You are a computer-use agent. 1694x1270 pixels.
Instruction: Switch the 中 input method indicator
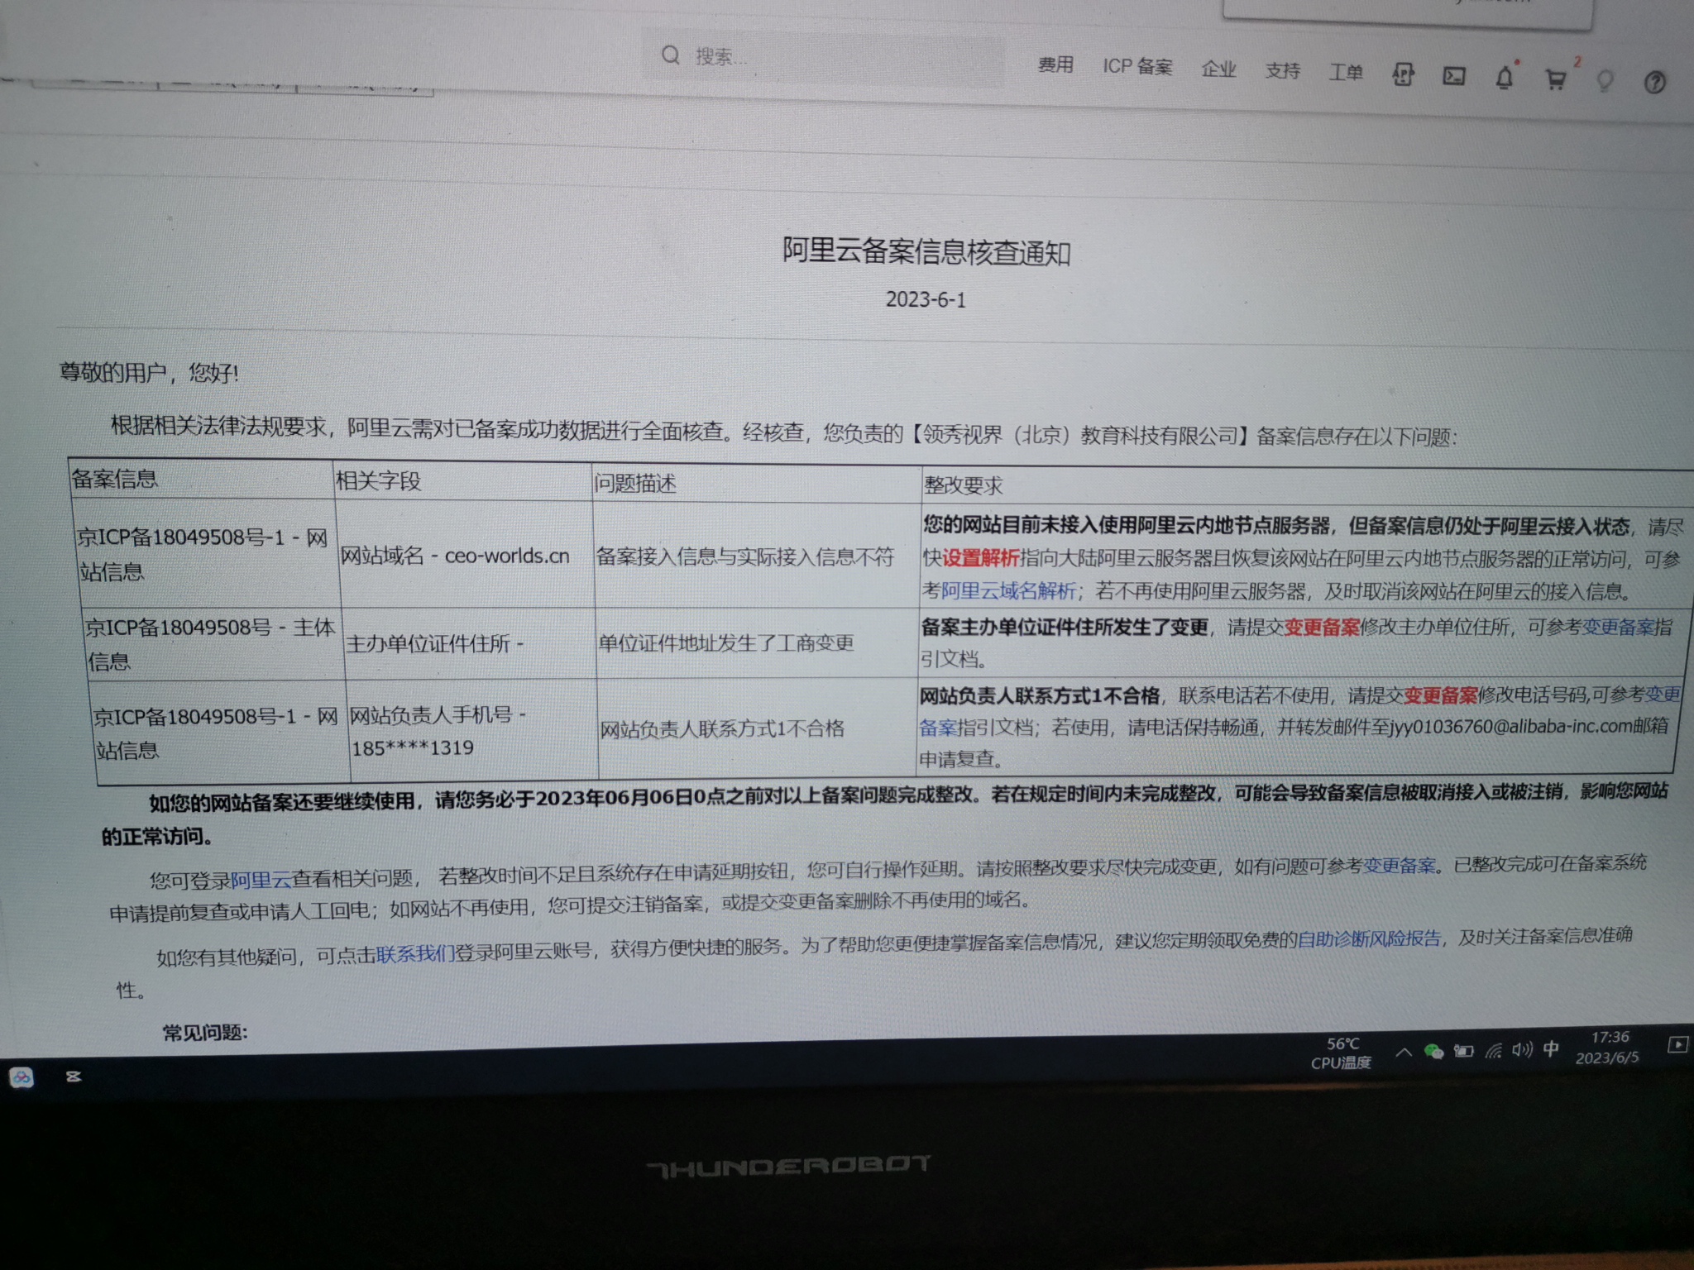1551,1048
